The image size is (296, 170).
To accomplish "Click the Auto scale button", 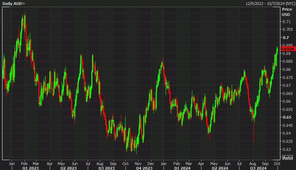I will 287,158.
